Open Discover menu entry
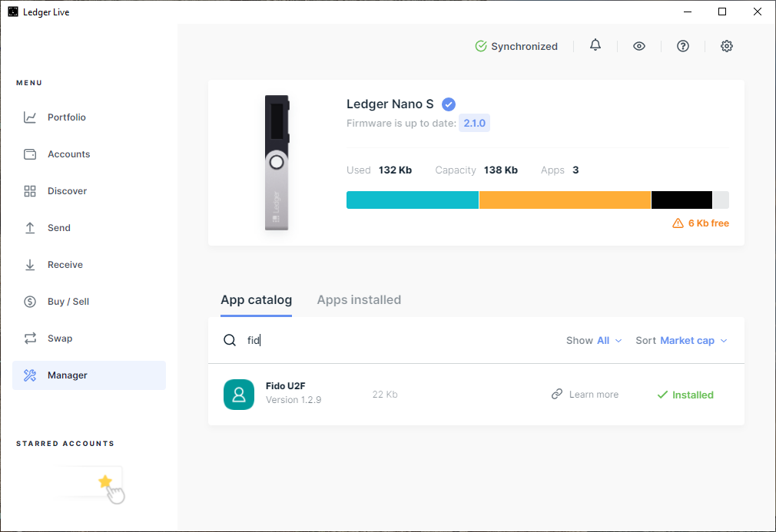The image size is (776, 532). (x=89, y=191)
